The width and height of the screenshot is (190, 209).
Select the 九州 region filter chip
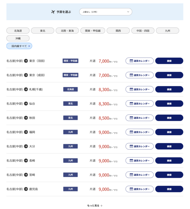pyautogui.click(x=168, y=31)
